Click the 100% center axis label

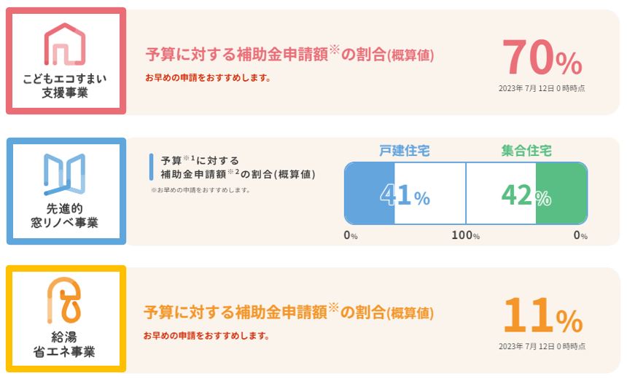465,235
